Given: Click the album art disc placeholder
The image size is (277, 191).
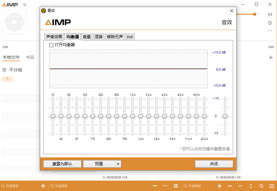Looking at the screenshot, I should [x=14, y=22].
